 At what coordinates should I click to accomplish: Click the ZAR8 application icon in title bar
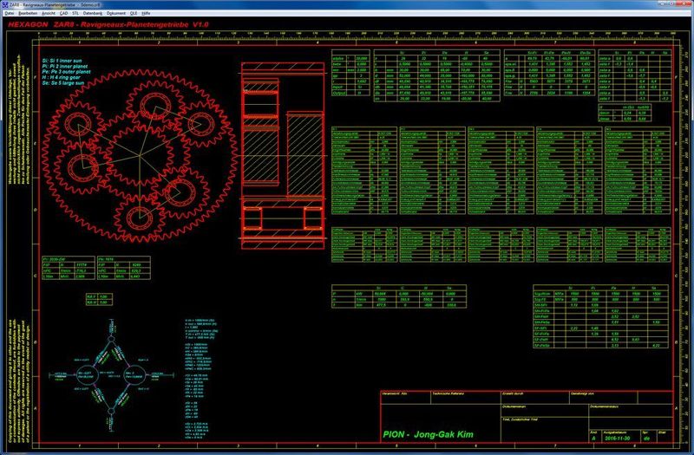6,5
